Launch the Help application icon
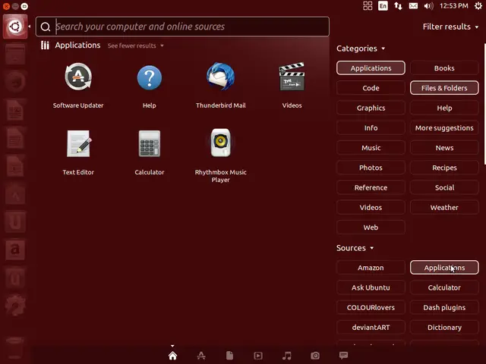This screenshot has width=486, height=364. point(150,77)
